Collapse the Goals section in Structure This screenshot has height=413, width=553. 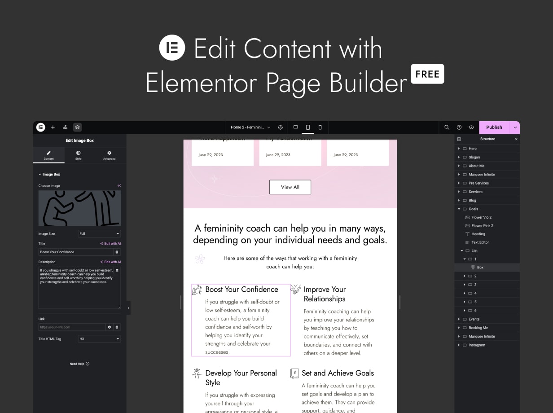[x=459, y=209]
